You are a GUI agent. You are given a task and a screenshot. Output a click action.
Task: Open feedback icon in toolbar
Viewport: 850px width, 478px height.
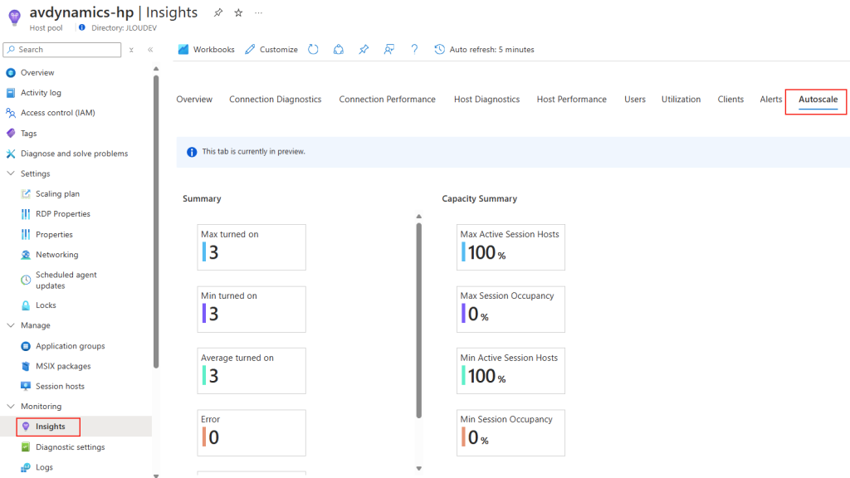coord(389,49)
